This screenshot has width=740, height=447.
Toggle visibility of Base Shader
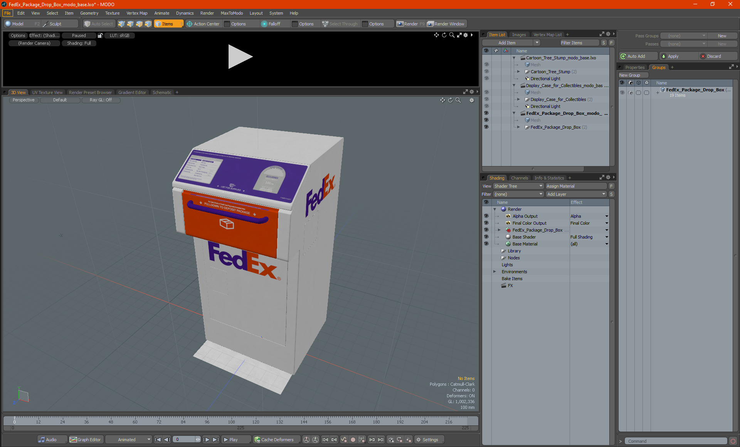click(x=486, y=237)
